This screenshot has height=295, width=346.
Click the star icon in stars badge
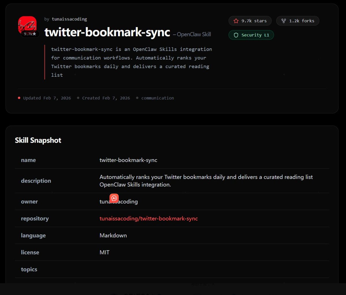click(236, 21)
